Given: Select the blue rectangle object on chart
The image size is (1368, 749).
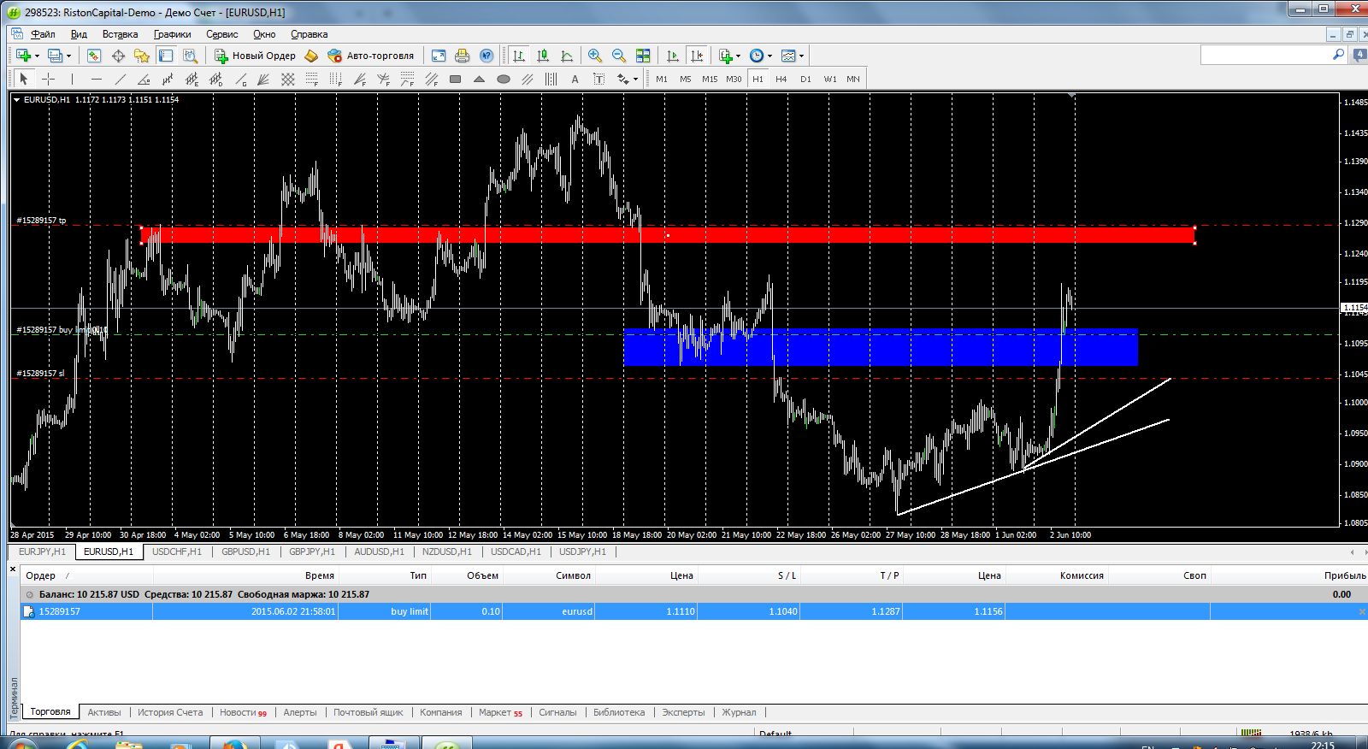Looking at the screenshot, I should coord(881,347).
